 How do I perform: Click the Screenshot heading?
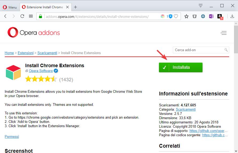(x=19, y=151)
